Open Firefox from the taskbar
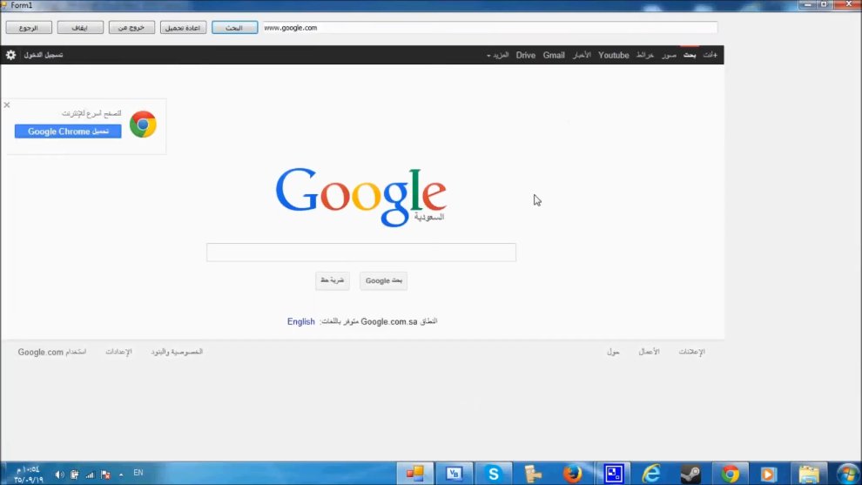862x485 pixels. 572,474
